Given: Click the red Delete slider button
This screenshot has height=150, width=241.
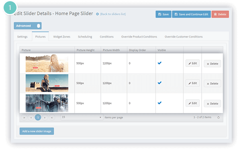Looking at the screenshot, I should pos(220,14).
